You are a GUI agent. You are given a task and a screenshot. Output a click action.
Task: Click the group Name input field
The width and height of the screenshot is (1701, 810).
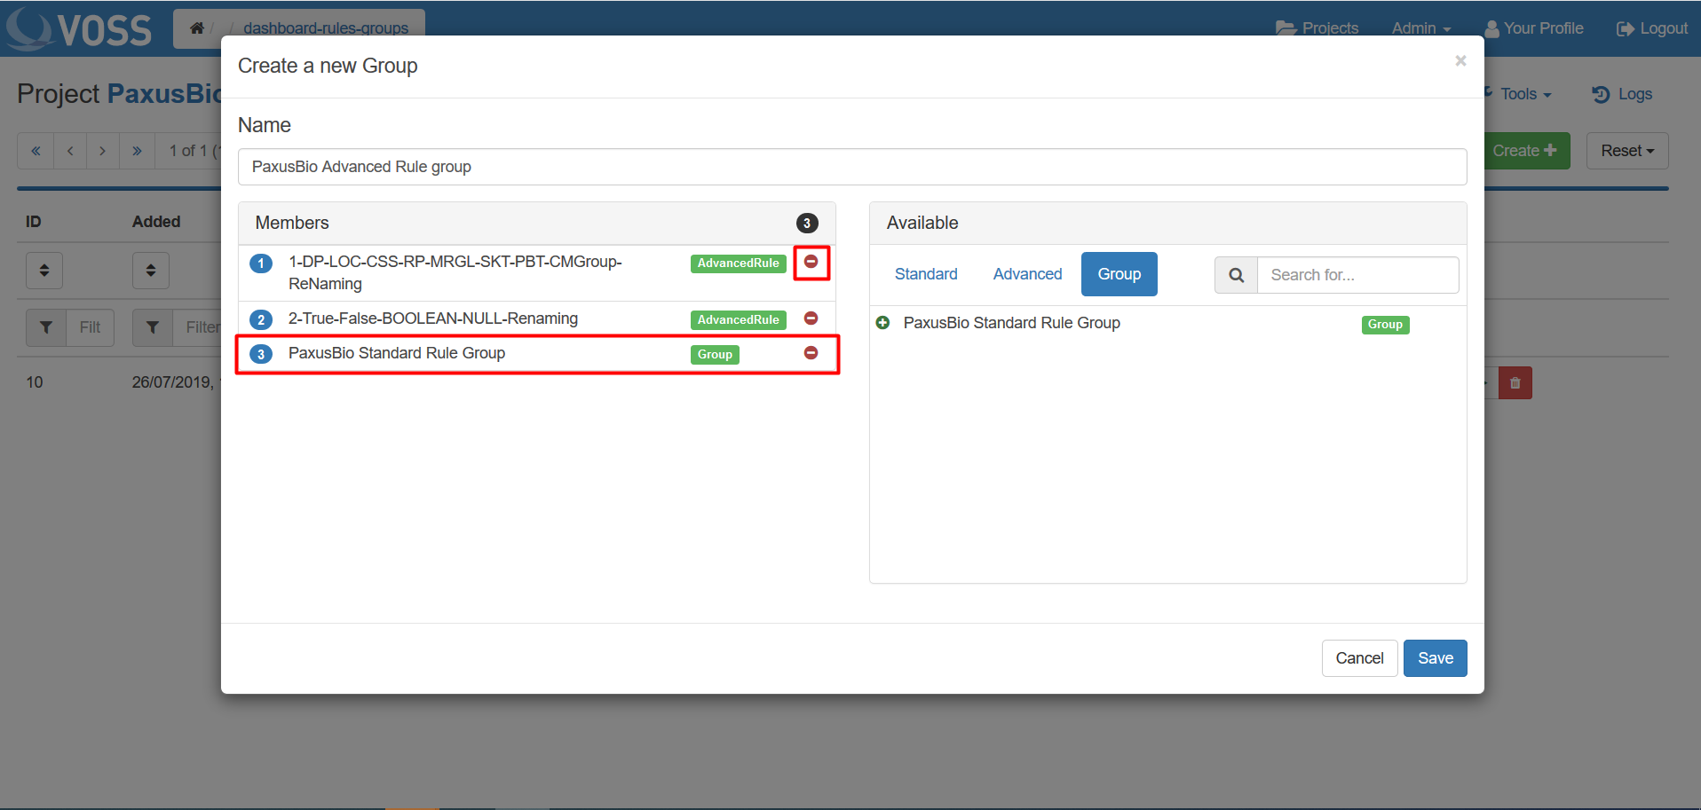pos(851,167)
